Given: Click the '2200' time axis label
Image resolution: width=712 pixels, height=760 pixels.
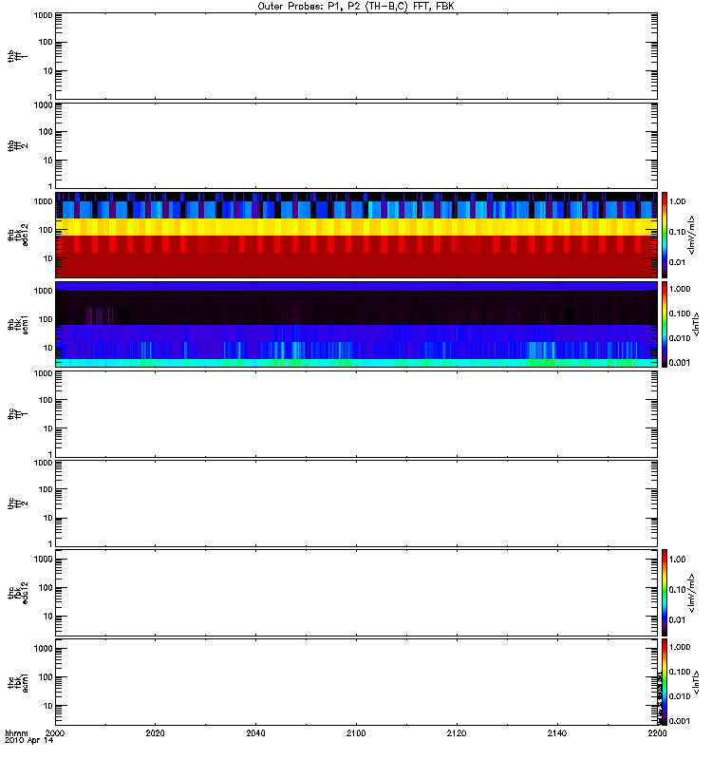Looking at the screenshot, I should click(657, 733).
